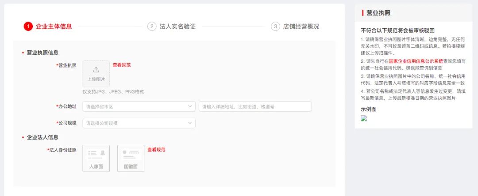The height and width of the screenshot is (196, 478).
Task: Click 不符合以下规范将会被审核驳回 heading
Action: 397,31
